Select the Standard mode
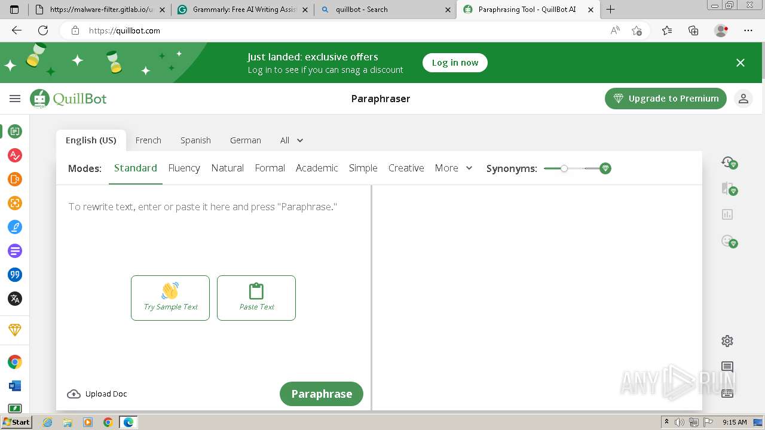The image size is (765, 430). tap(136, 168)
